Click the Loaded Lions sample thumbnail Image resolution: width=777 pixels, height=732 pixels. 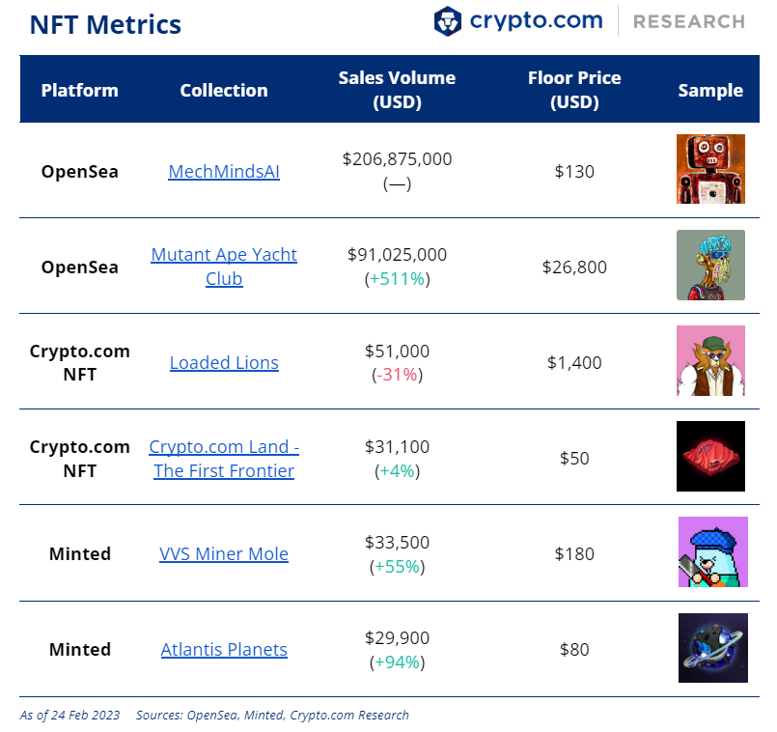point(710,360)
